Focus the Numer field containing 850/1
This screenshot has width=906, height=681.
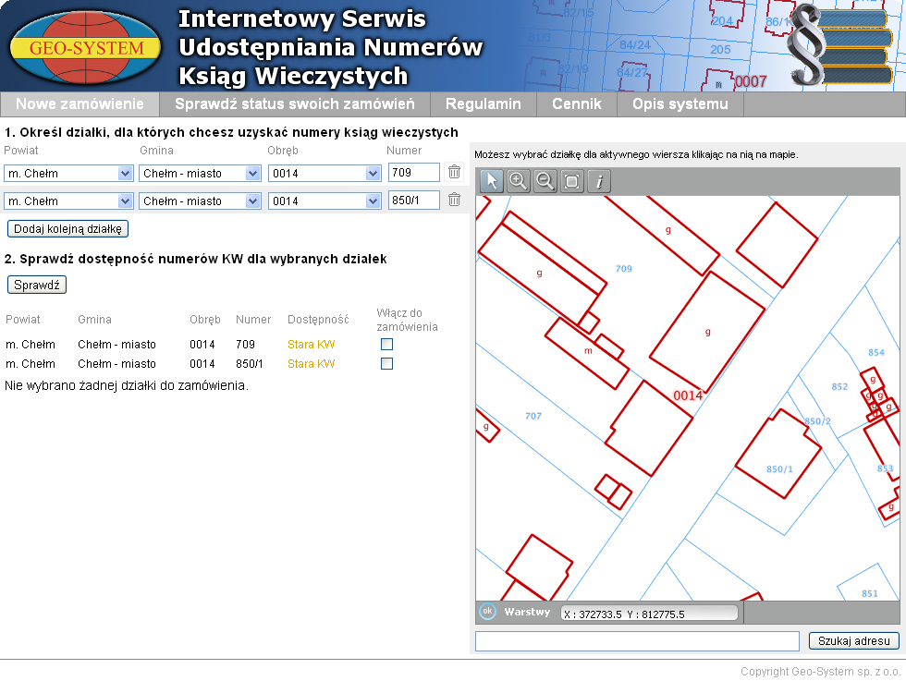pyautogui.click(x=414, y=200)
